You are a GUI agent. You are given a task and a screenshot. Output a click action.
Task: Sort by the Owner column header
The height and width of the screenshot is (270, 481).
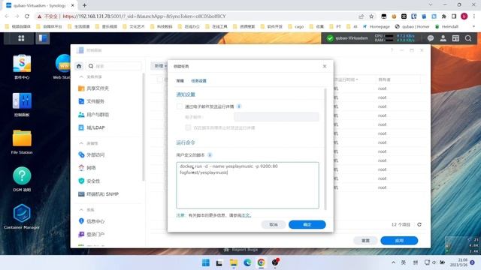(384, 79)
